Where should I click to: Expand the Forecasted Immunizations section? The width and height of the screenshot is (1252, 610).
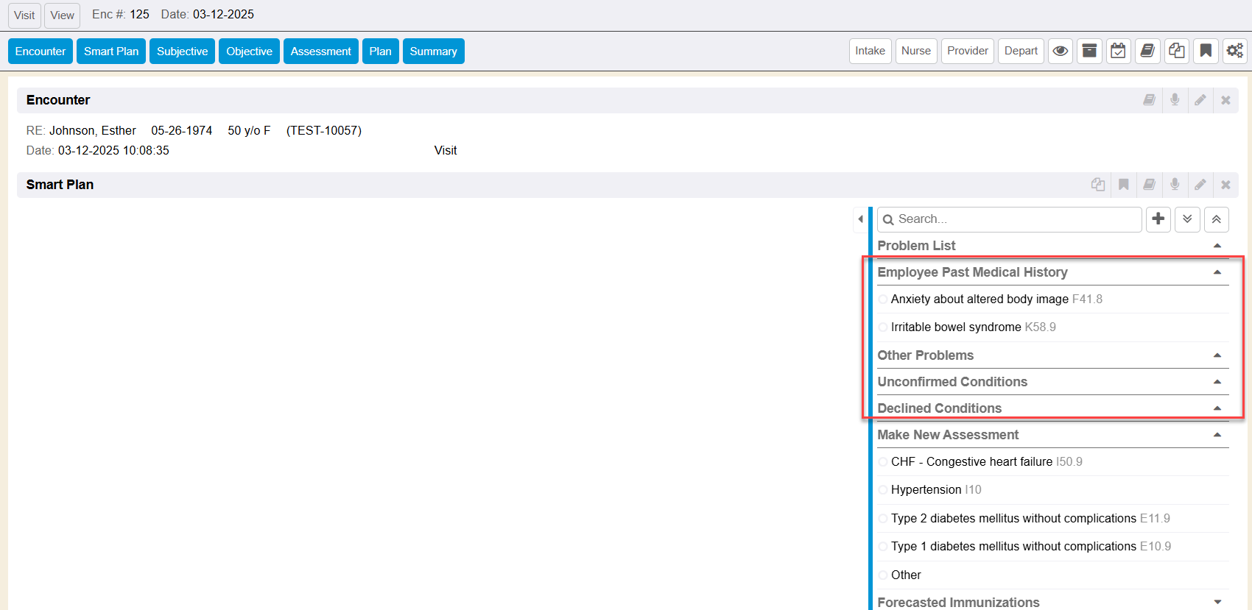(1217, 602)
